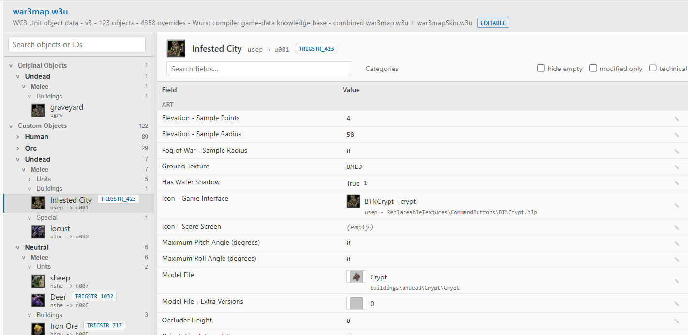
Task: Click the locust unit icon
Action: pos(38,232)
